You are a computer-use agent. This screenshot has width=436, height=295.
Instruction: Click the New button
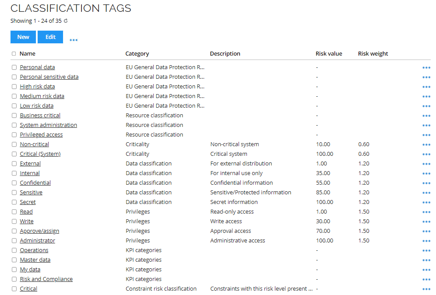[23, 37]
